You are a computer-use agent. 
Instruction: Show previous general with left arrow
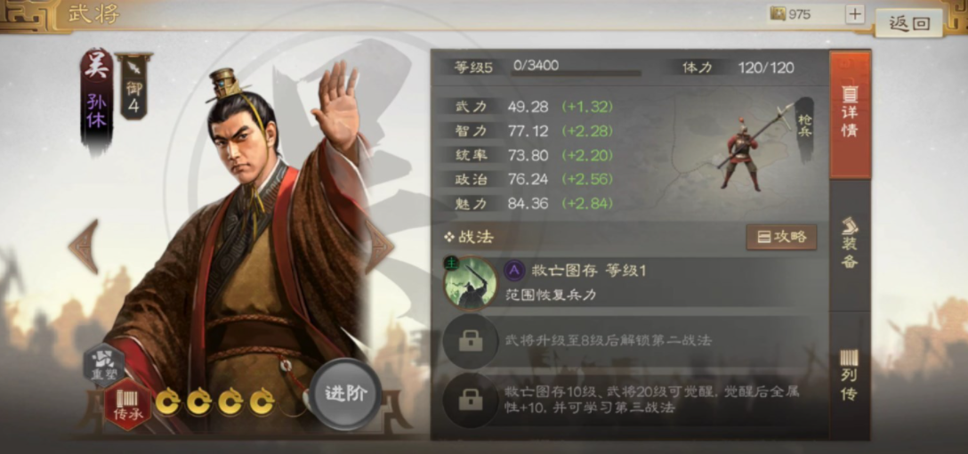(x=85, y=247)
